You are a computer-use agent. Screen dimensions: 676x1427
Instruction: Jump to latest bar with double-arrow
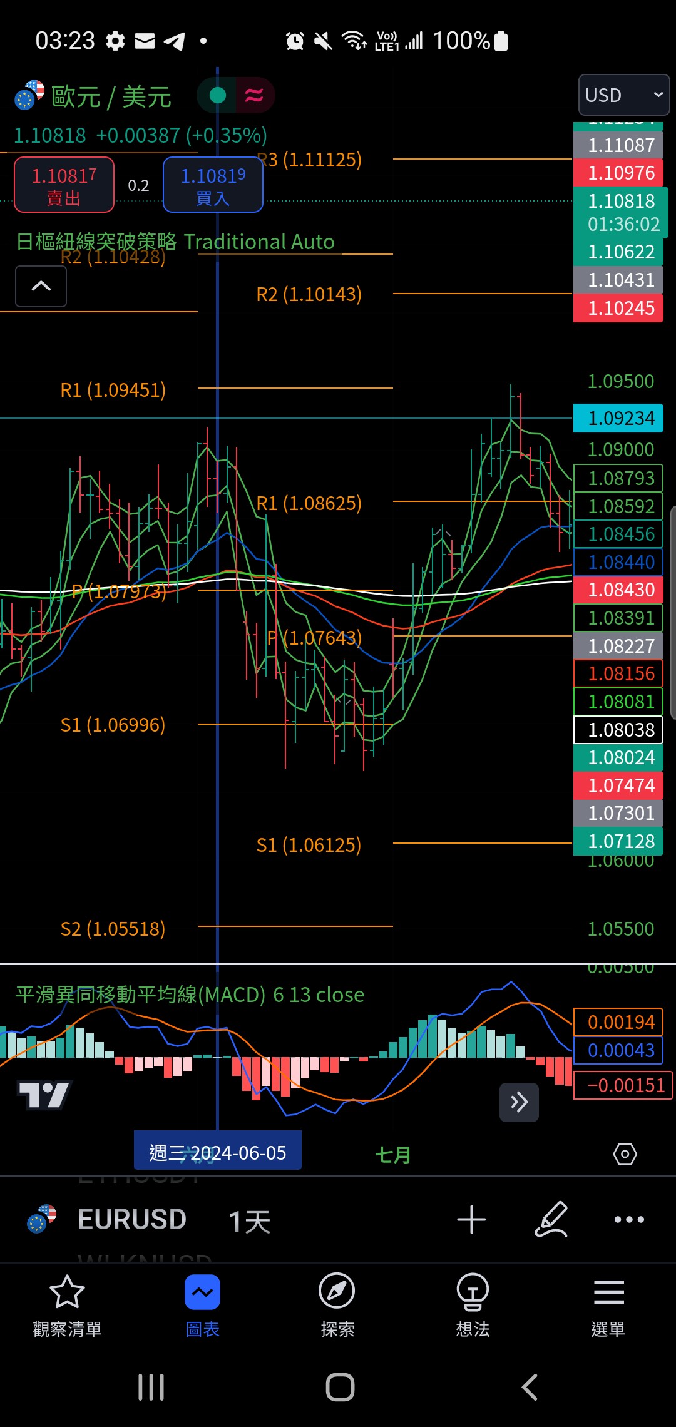[519, 1102]
